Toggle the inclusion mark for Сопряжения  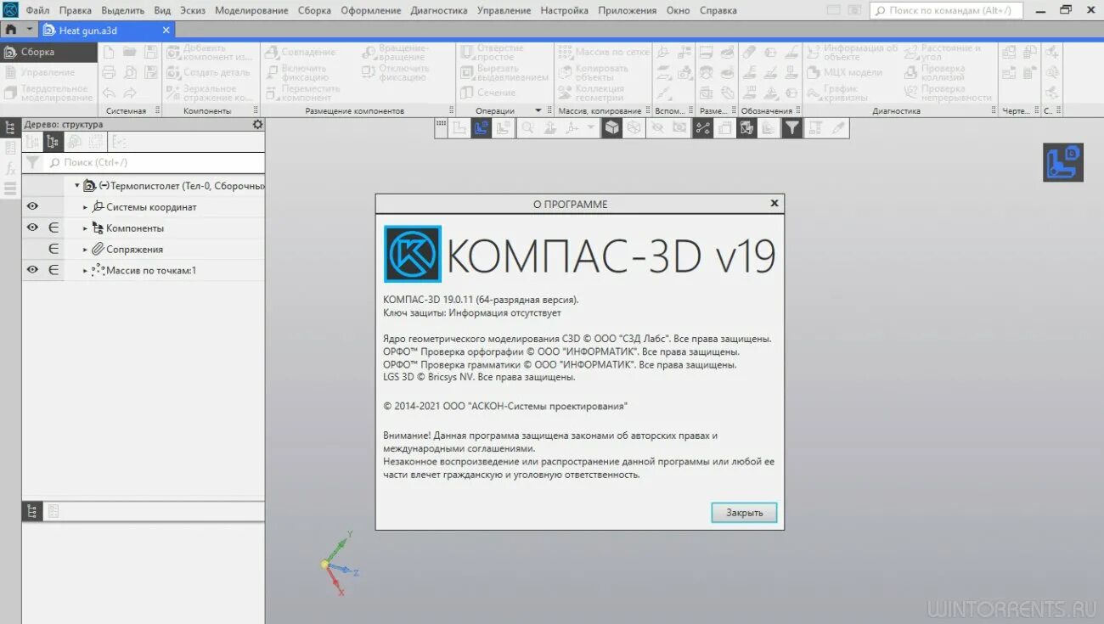click(x=54, y=250)
